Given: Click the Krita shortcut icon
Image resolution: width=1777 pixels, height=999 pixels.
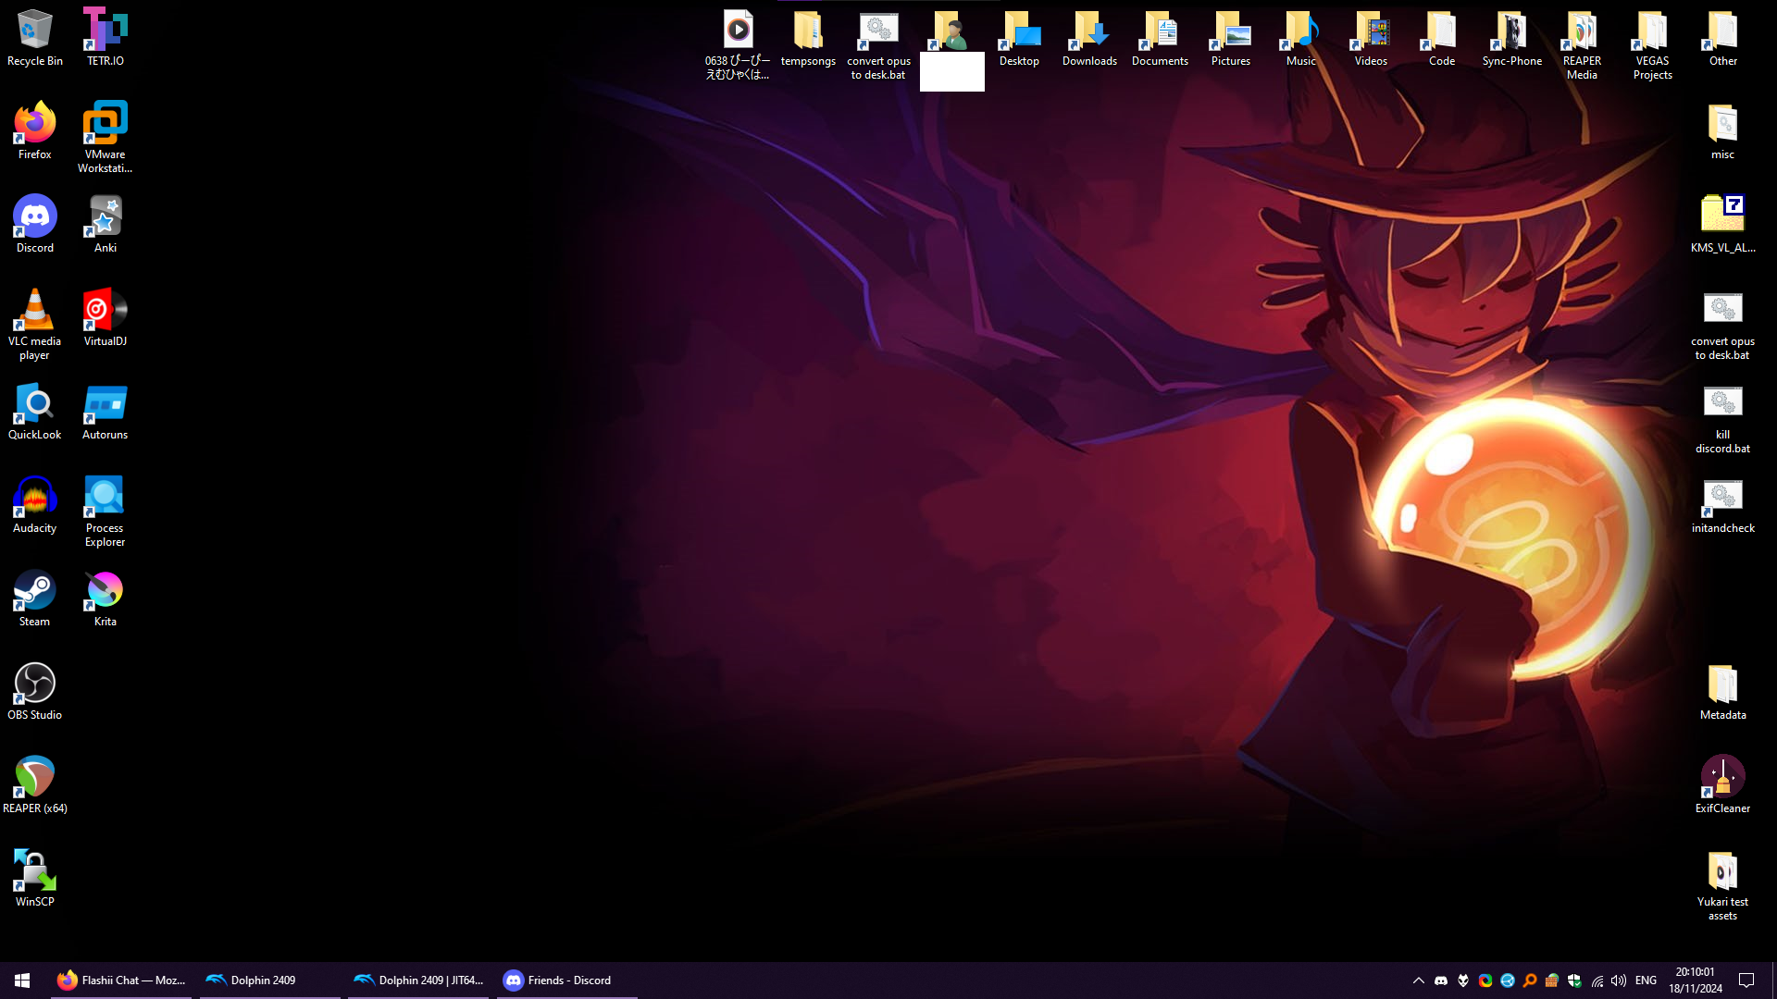Looking at the screenshot, I should point(106,598).
